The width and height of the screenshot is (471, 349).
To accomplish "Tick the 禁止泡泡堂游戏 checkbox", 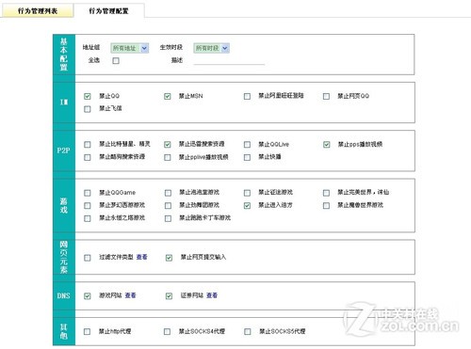I will (168, 193).
